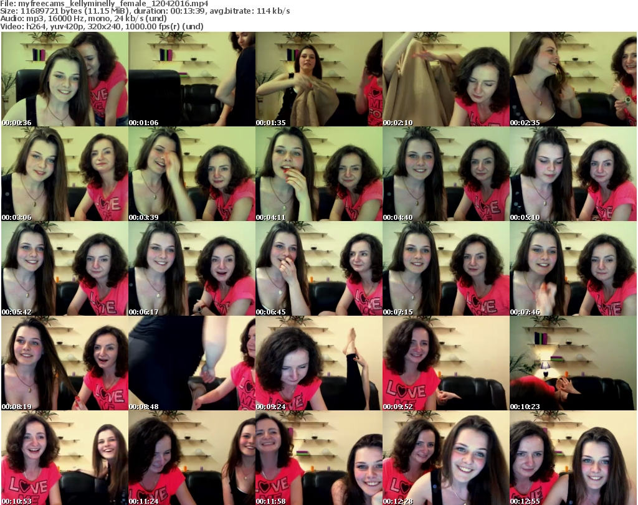Click the Audio mp3 info line
Viewport: 638px width, 505px height.
(x=83, y=19)
